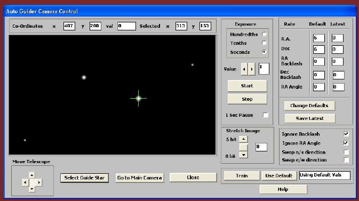359x201 pixels.
Task: Click the bright star left of the crosshair star
Action: (x=84, y=77)
